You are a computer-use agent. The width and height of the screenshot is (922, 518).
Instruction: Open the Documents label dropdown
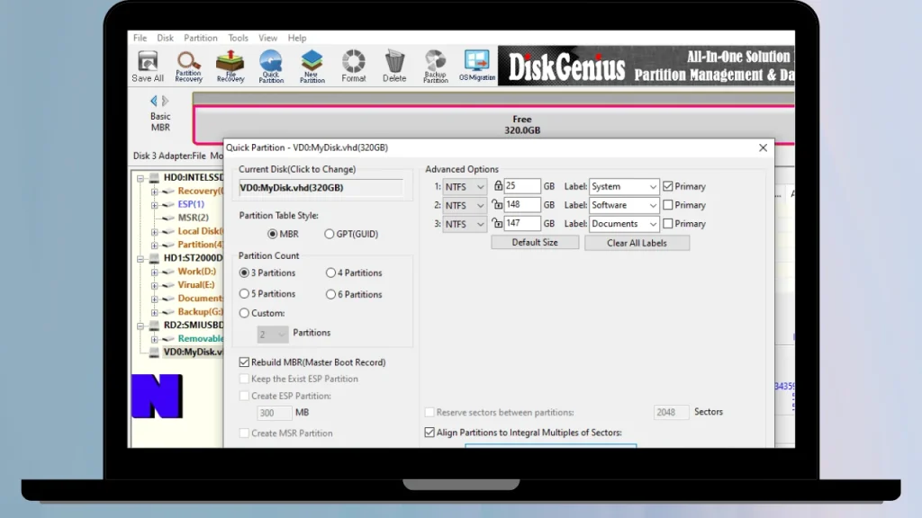pyautogui.click(x=653, y=224)
